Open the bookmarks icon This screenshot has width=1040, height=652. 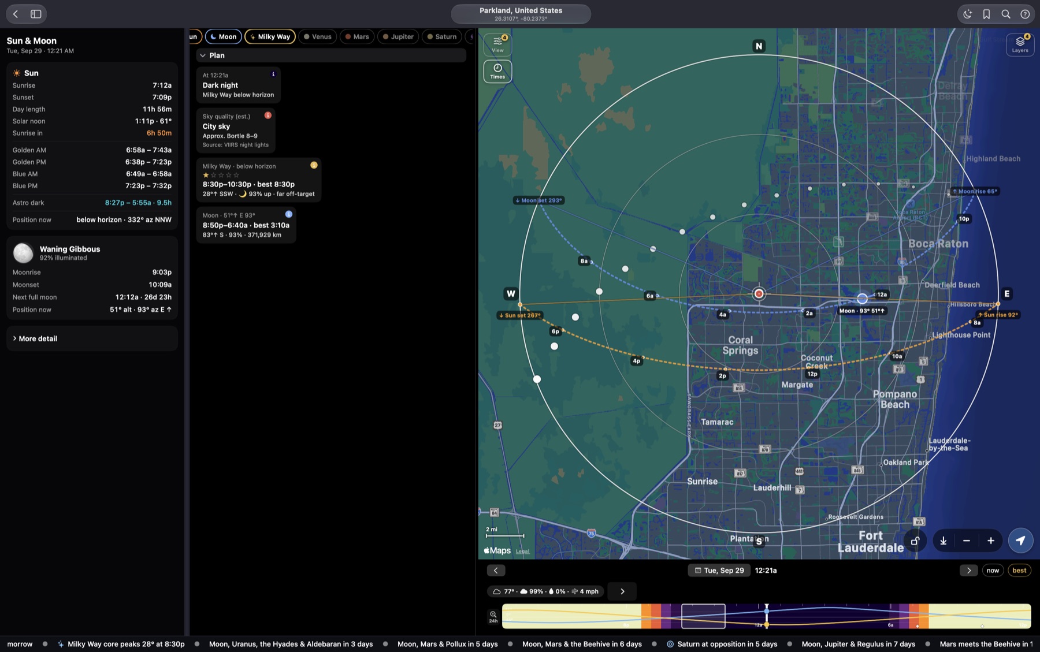[986, 14]
